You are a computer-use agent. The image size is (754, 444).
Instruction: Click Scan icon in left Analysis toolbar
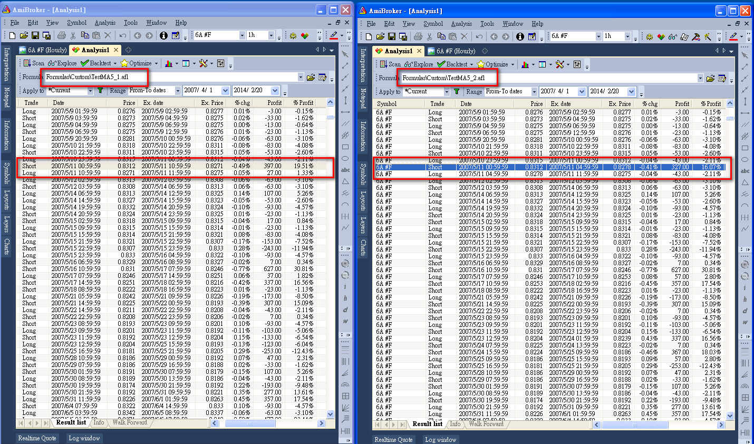coord(34,63)
